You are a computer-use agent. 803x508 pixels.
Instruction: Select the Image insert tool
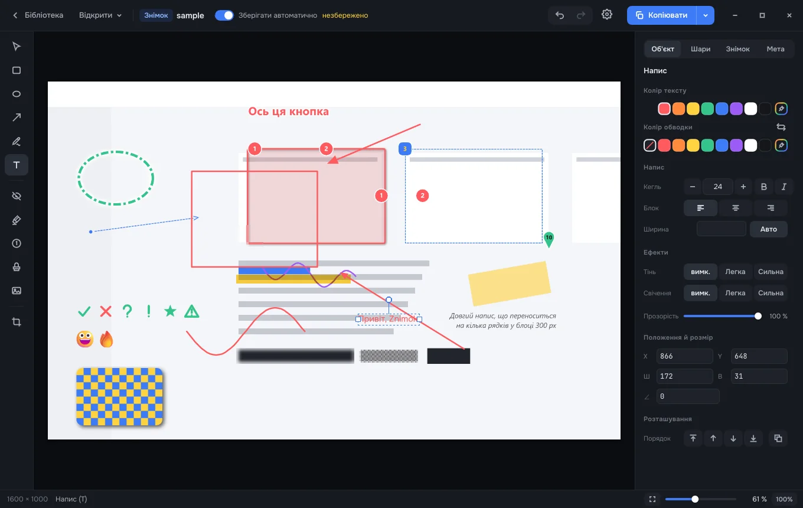[x=17, y=291]
